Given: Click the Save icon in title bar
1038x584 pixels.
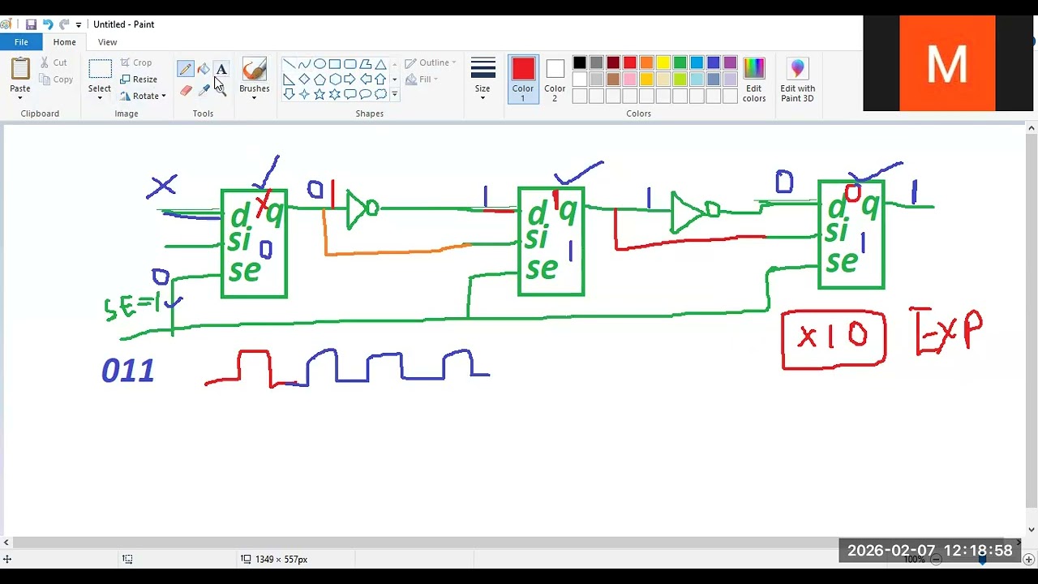Looking at the screenshot, I should [x=31, y=24].
